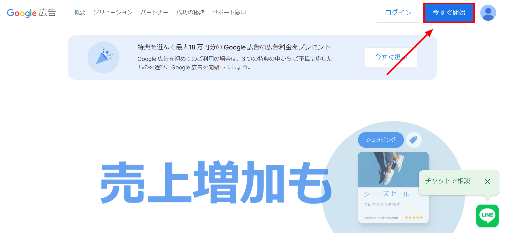
Task: Click the example-business.com link text
Action: pos(381,218)
